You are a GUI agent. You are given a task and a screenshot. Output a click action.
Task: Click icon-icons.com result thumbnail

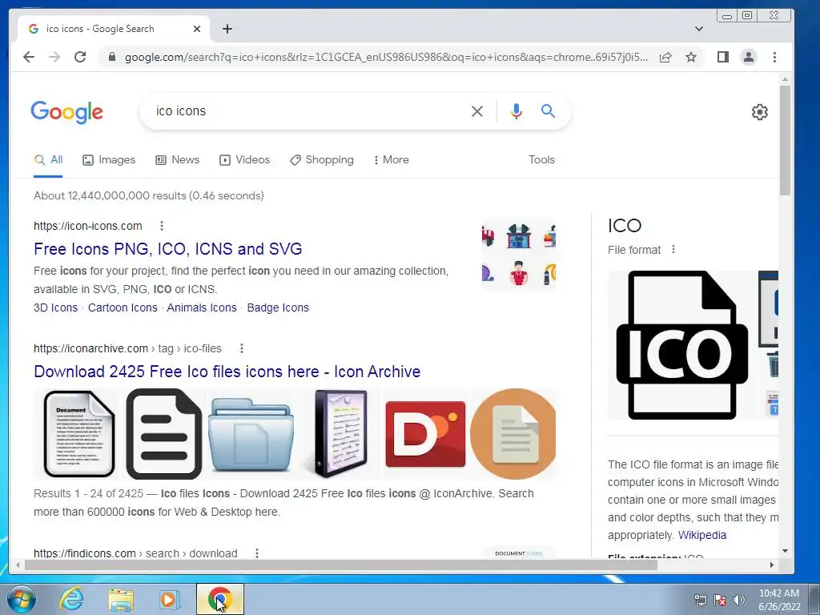coord(518,254)
